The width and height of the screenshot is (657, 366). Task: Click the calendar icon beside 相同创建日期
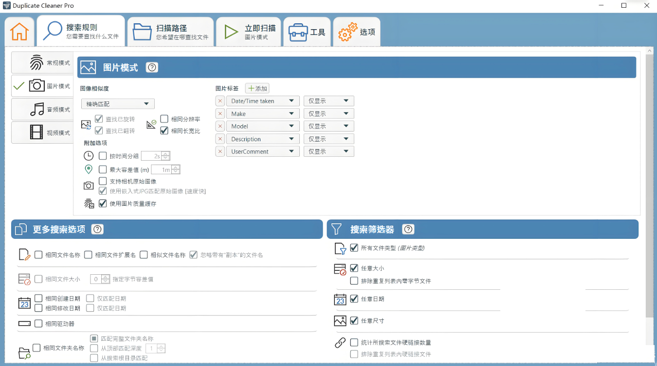(x=24, y=303)
